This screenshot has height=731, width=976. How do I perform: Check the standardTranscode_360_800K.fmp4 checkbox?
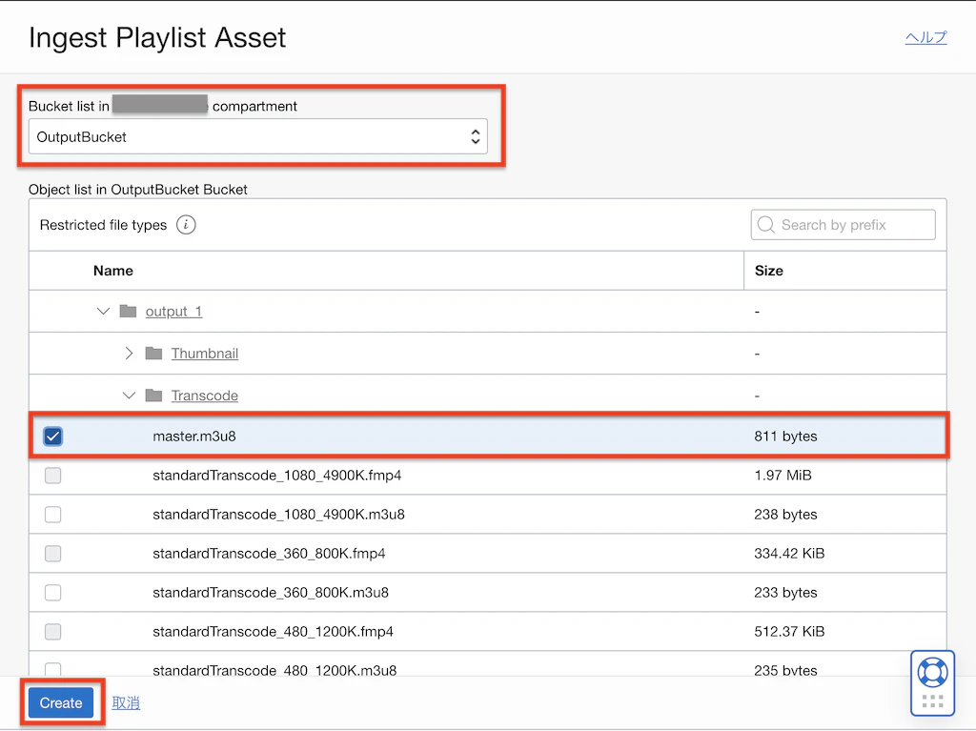coord(53,554)
